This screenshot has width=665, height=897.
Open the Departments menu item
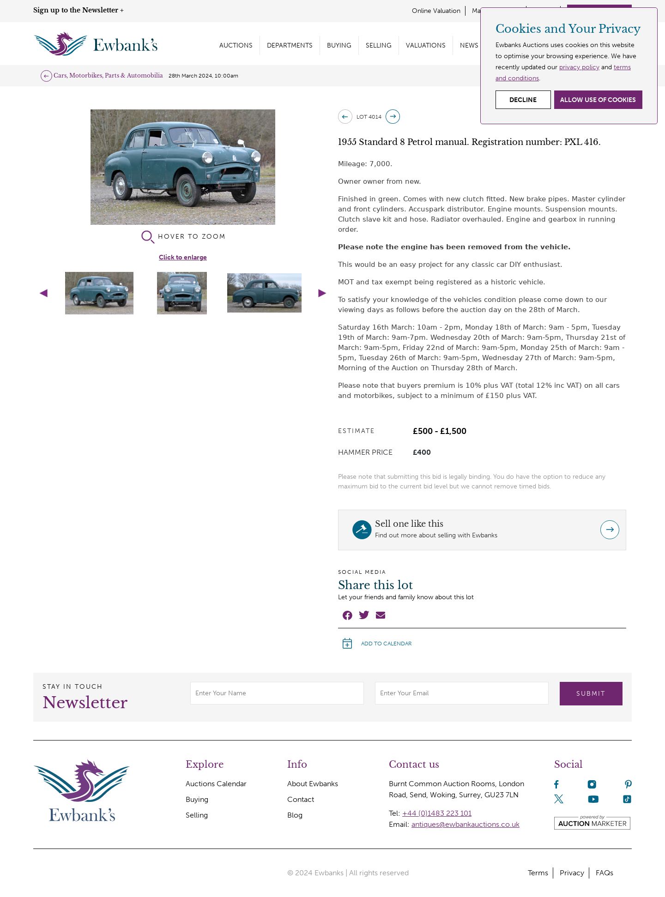[x=290, y=45]
